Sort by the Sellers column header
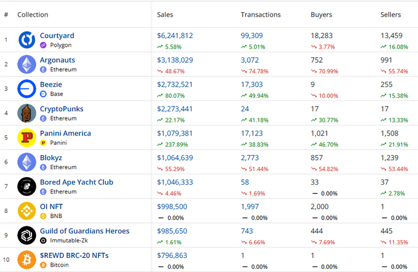 tap(390, 15)
